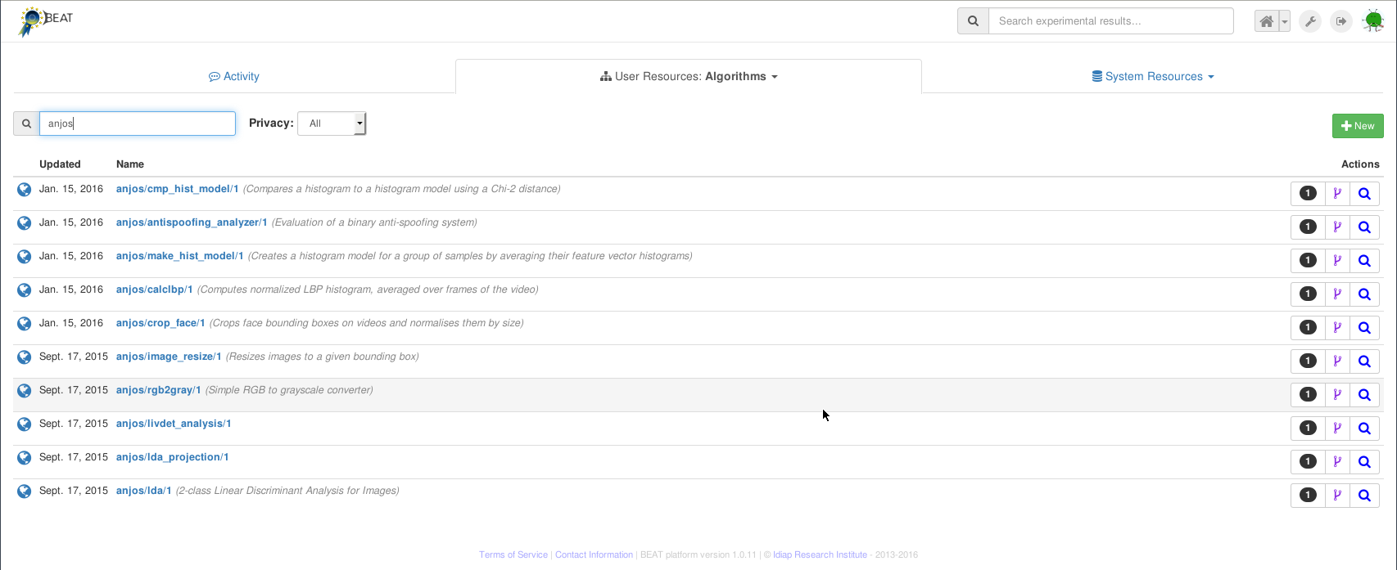This screenshot has height=570, width=1397.
Task: Go to the home page icon
Action: [x=1267, y=21]
